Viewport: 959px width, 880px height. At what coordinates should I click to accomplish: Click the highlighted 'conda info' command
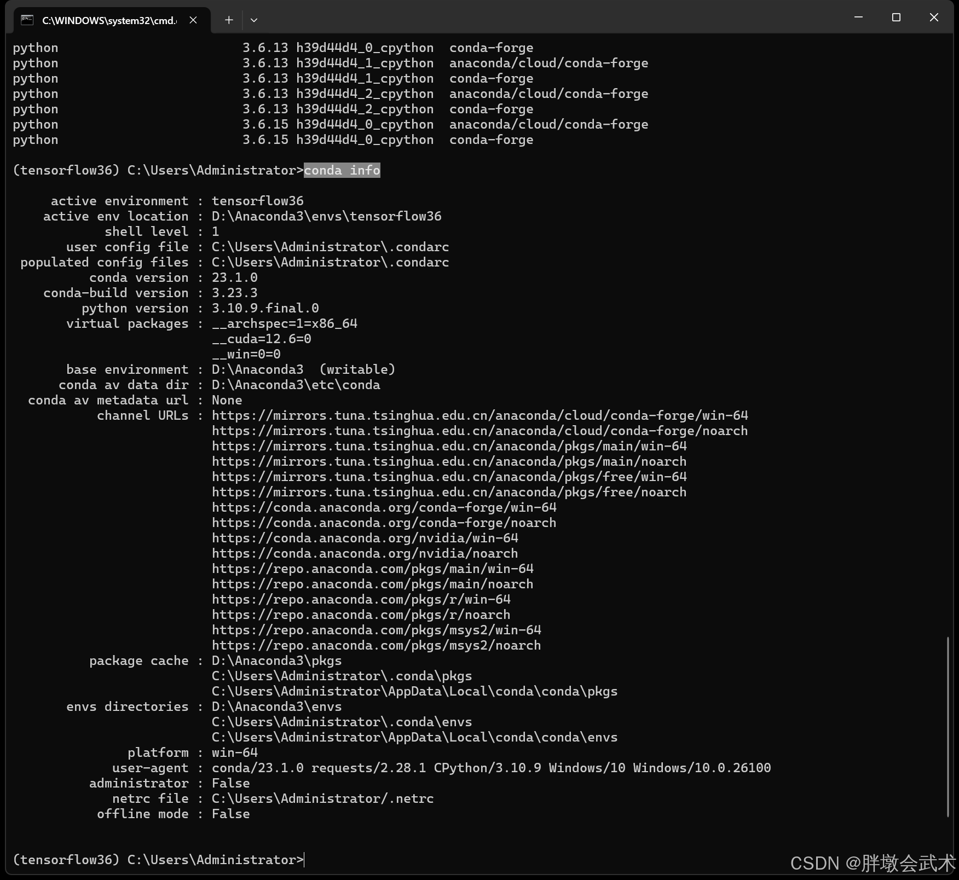click(342, 170)
